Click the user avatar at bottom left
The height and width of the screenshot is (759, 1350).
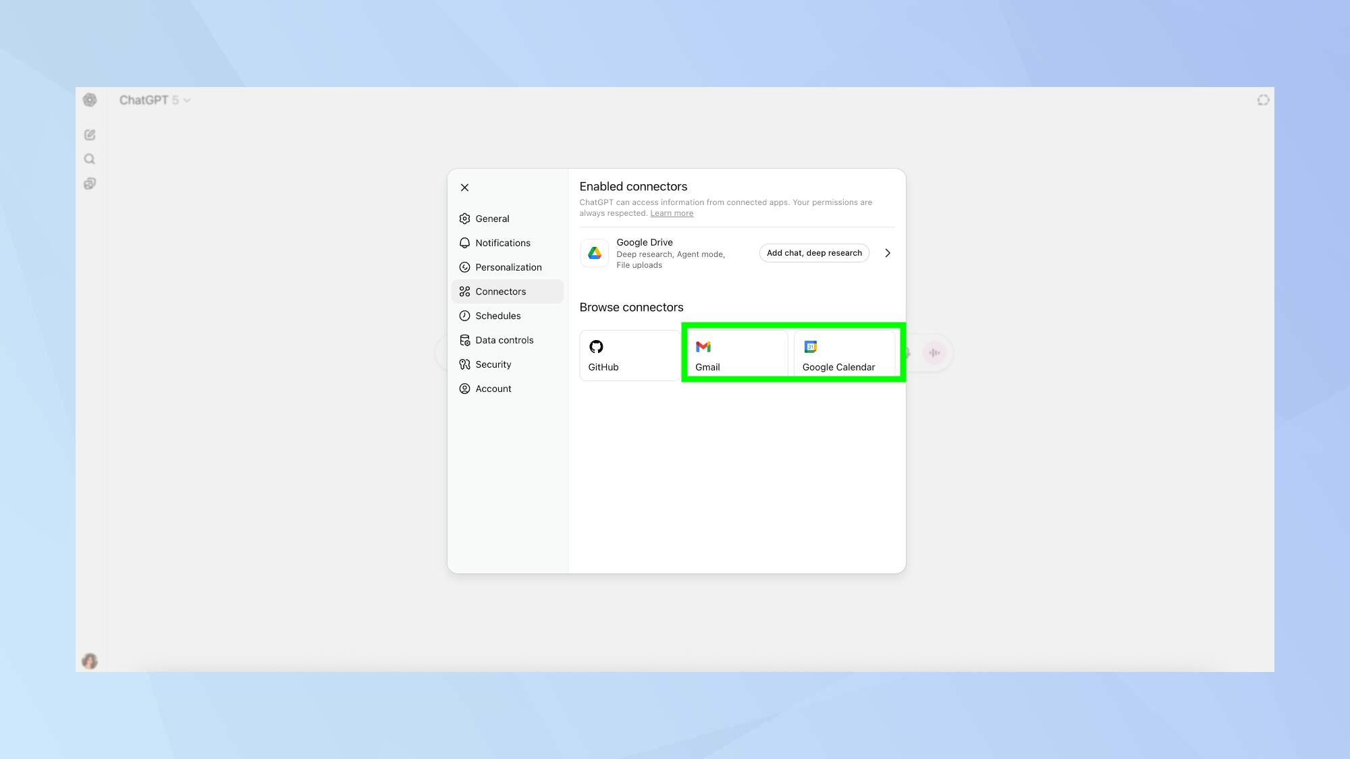tap(90, 660)
